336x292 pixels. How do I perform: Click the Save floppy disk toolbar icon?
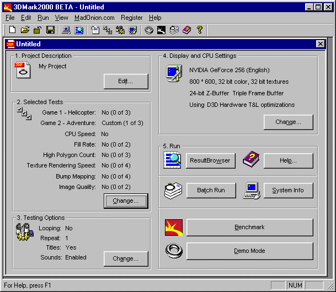point(50,30)
